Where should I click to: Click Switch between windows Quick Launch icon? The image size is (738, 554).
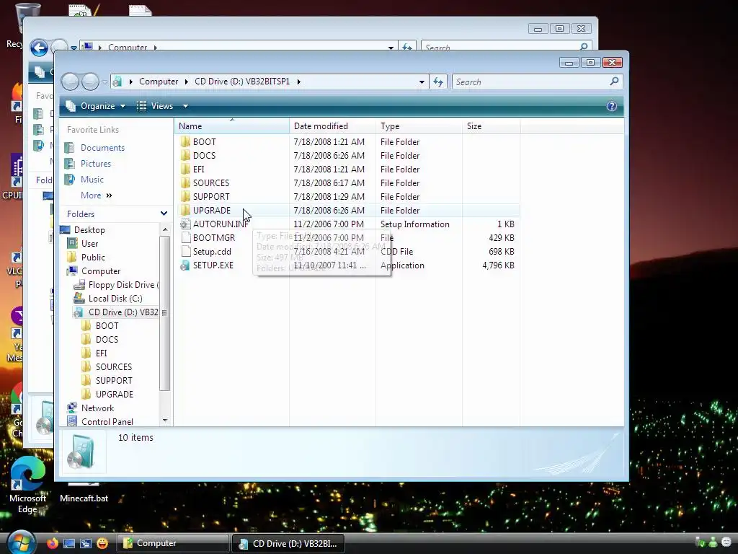[86, 543]
